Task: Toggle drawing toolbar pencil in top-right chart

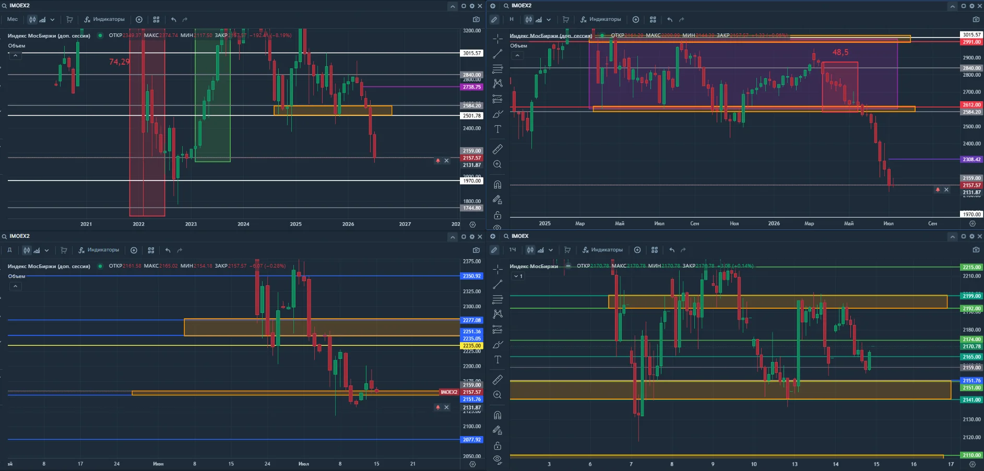Action: tap(494, 19)
